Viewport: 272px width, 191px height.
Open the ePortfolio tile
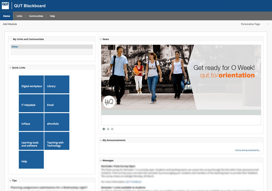pyautogui.click(x=57, y=122)
